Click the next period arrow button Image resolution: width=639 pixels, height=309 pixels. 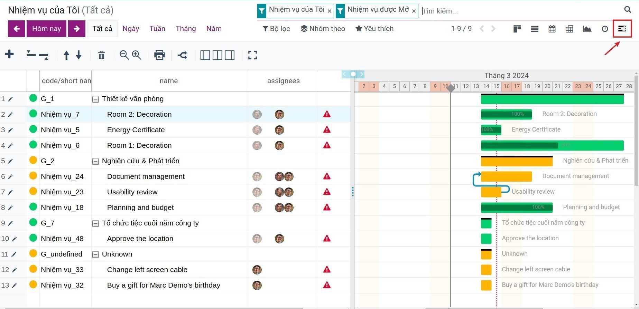tap(76, 29)
